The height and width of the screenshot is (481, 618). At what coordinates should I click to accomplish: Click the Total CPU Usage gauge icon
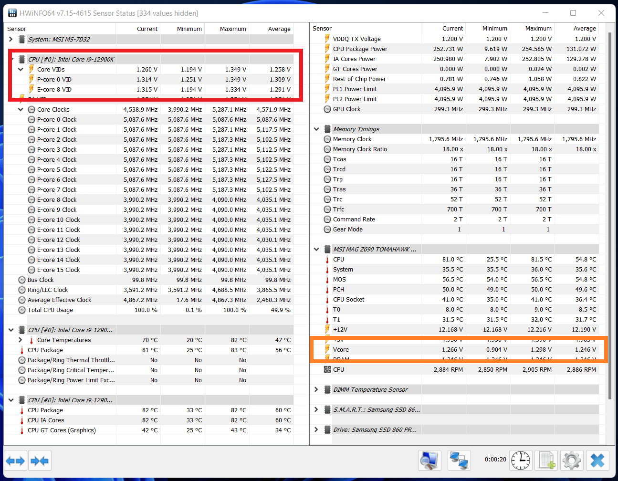click(22, 310)
